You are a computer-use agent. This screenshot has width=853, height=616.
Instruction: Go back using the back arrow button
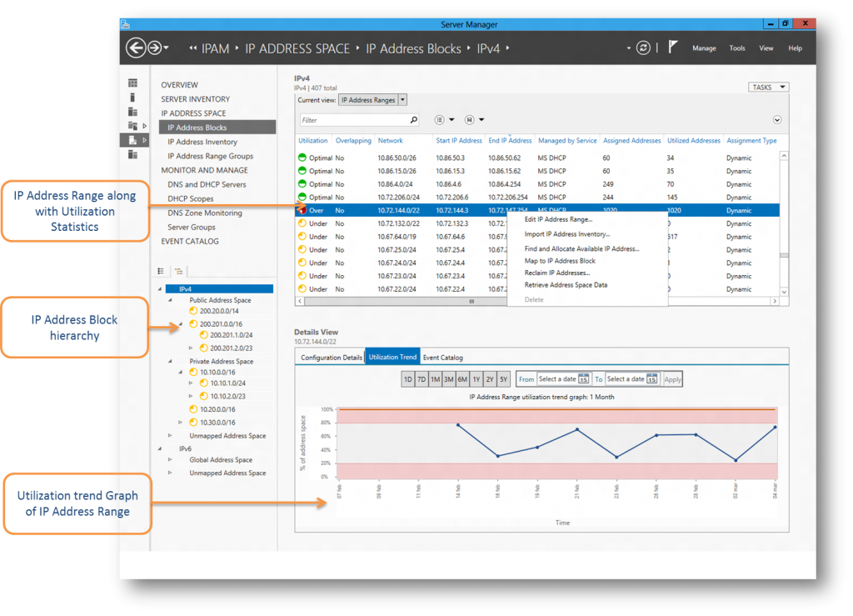pos(136,48)
